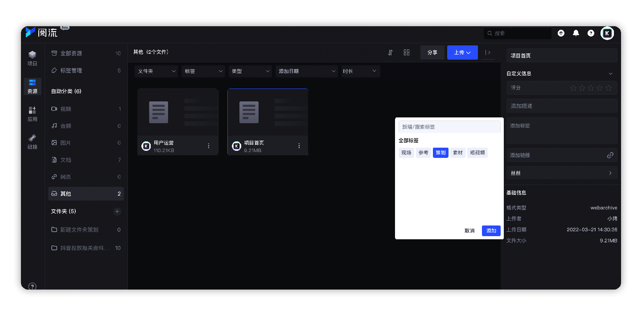Screen dimensions: 642x322
Task: Toggle the sort order icon
Action: coord(390,52)
